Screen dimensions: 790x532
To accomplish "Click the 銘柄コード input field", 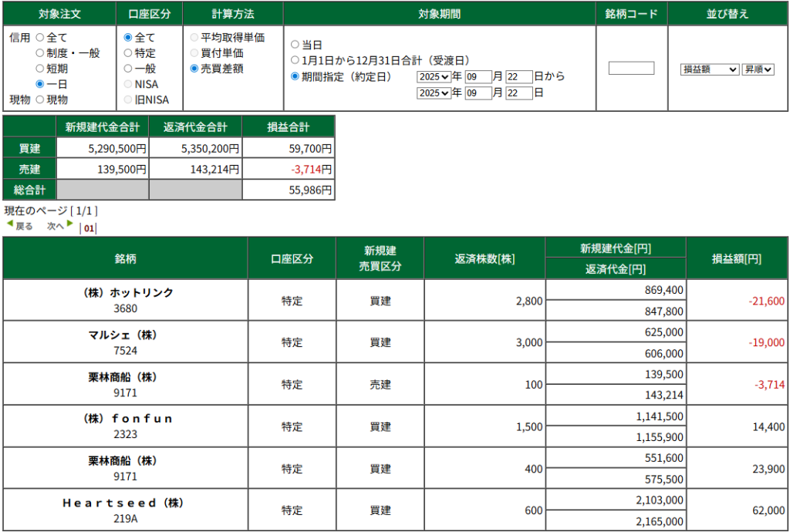I will [x=631, y=68].
